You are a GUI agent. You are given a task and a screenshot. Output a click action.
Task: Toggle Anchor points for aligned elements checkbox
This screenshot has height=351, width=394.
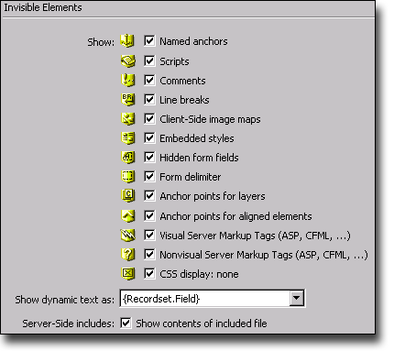coord(149,215)
